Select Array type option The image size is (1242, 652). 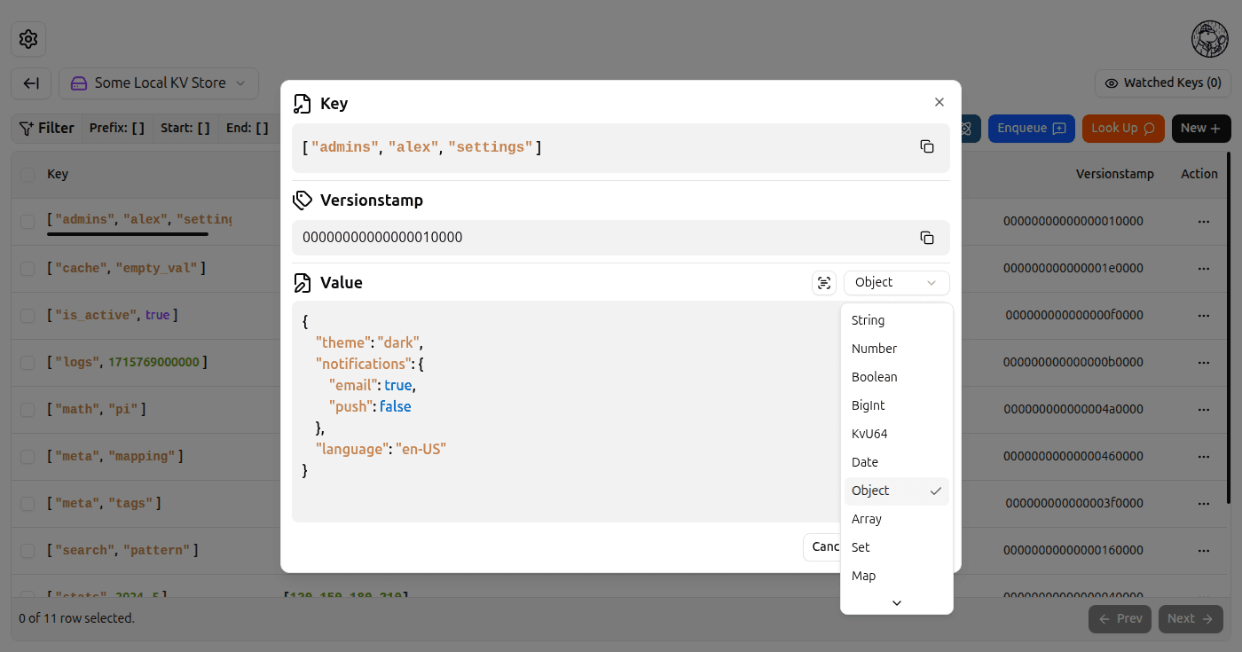point(896,519)
